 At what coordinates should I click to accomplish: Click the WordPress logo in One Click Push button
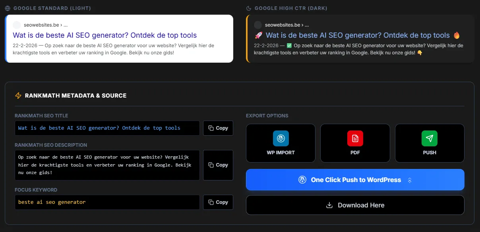click(302, 180)
